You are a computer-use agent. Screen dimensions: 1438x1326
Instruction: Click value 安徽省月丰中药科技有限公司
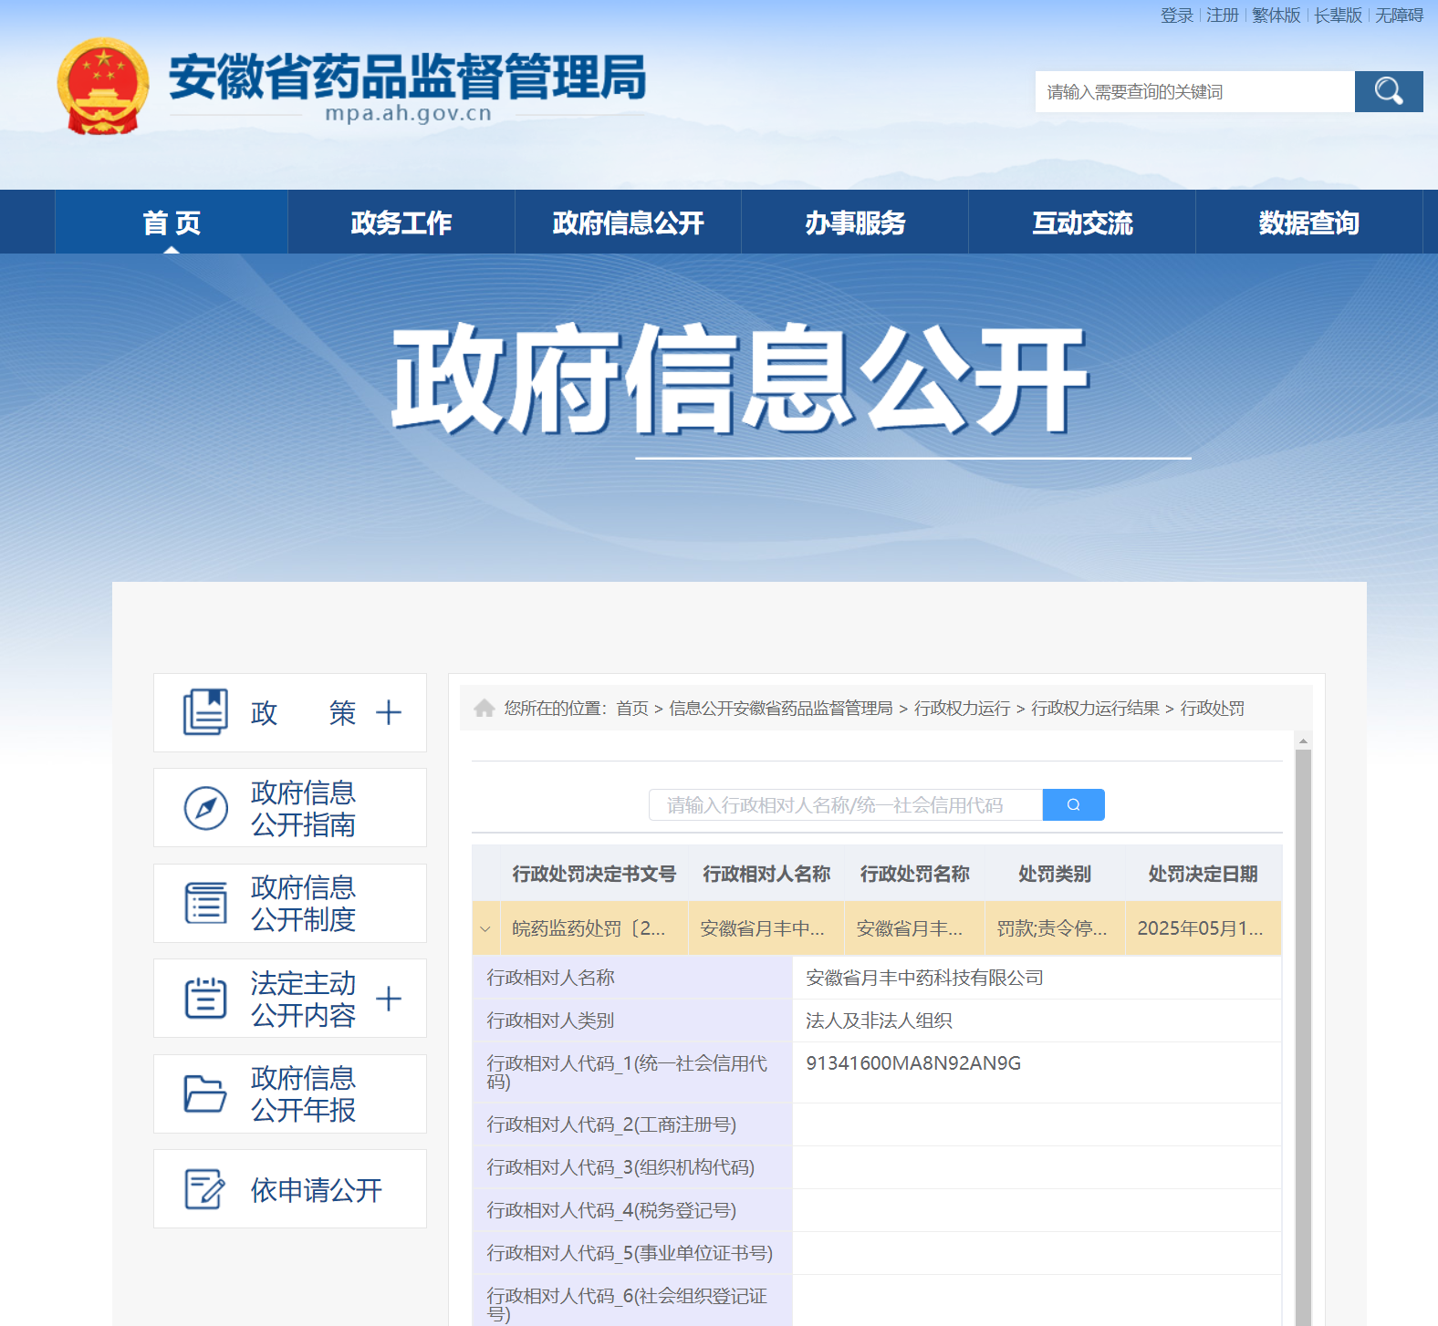click(924, 978)
